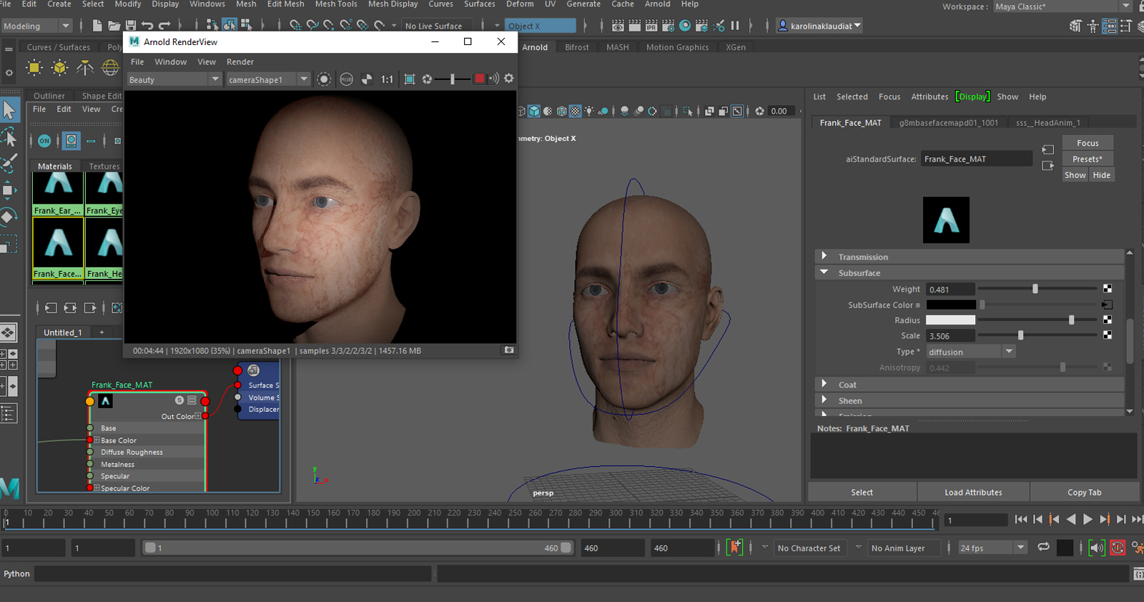
Task: Open the g8mbasefacemapd01_1001 attribute tab
Action: 948,123
